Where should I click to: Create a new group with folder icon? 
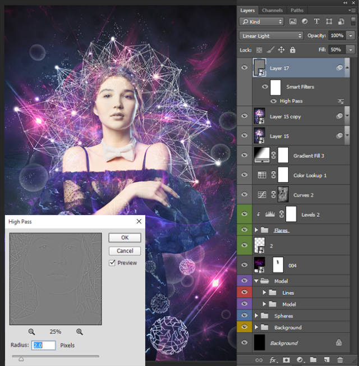(x=313, y=359)
